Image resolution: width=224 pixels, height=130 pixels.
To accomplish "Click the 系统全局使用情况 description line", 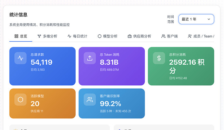I will click(40, 25).
